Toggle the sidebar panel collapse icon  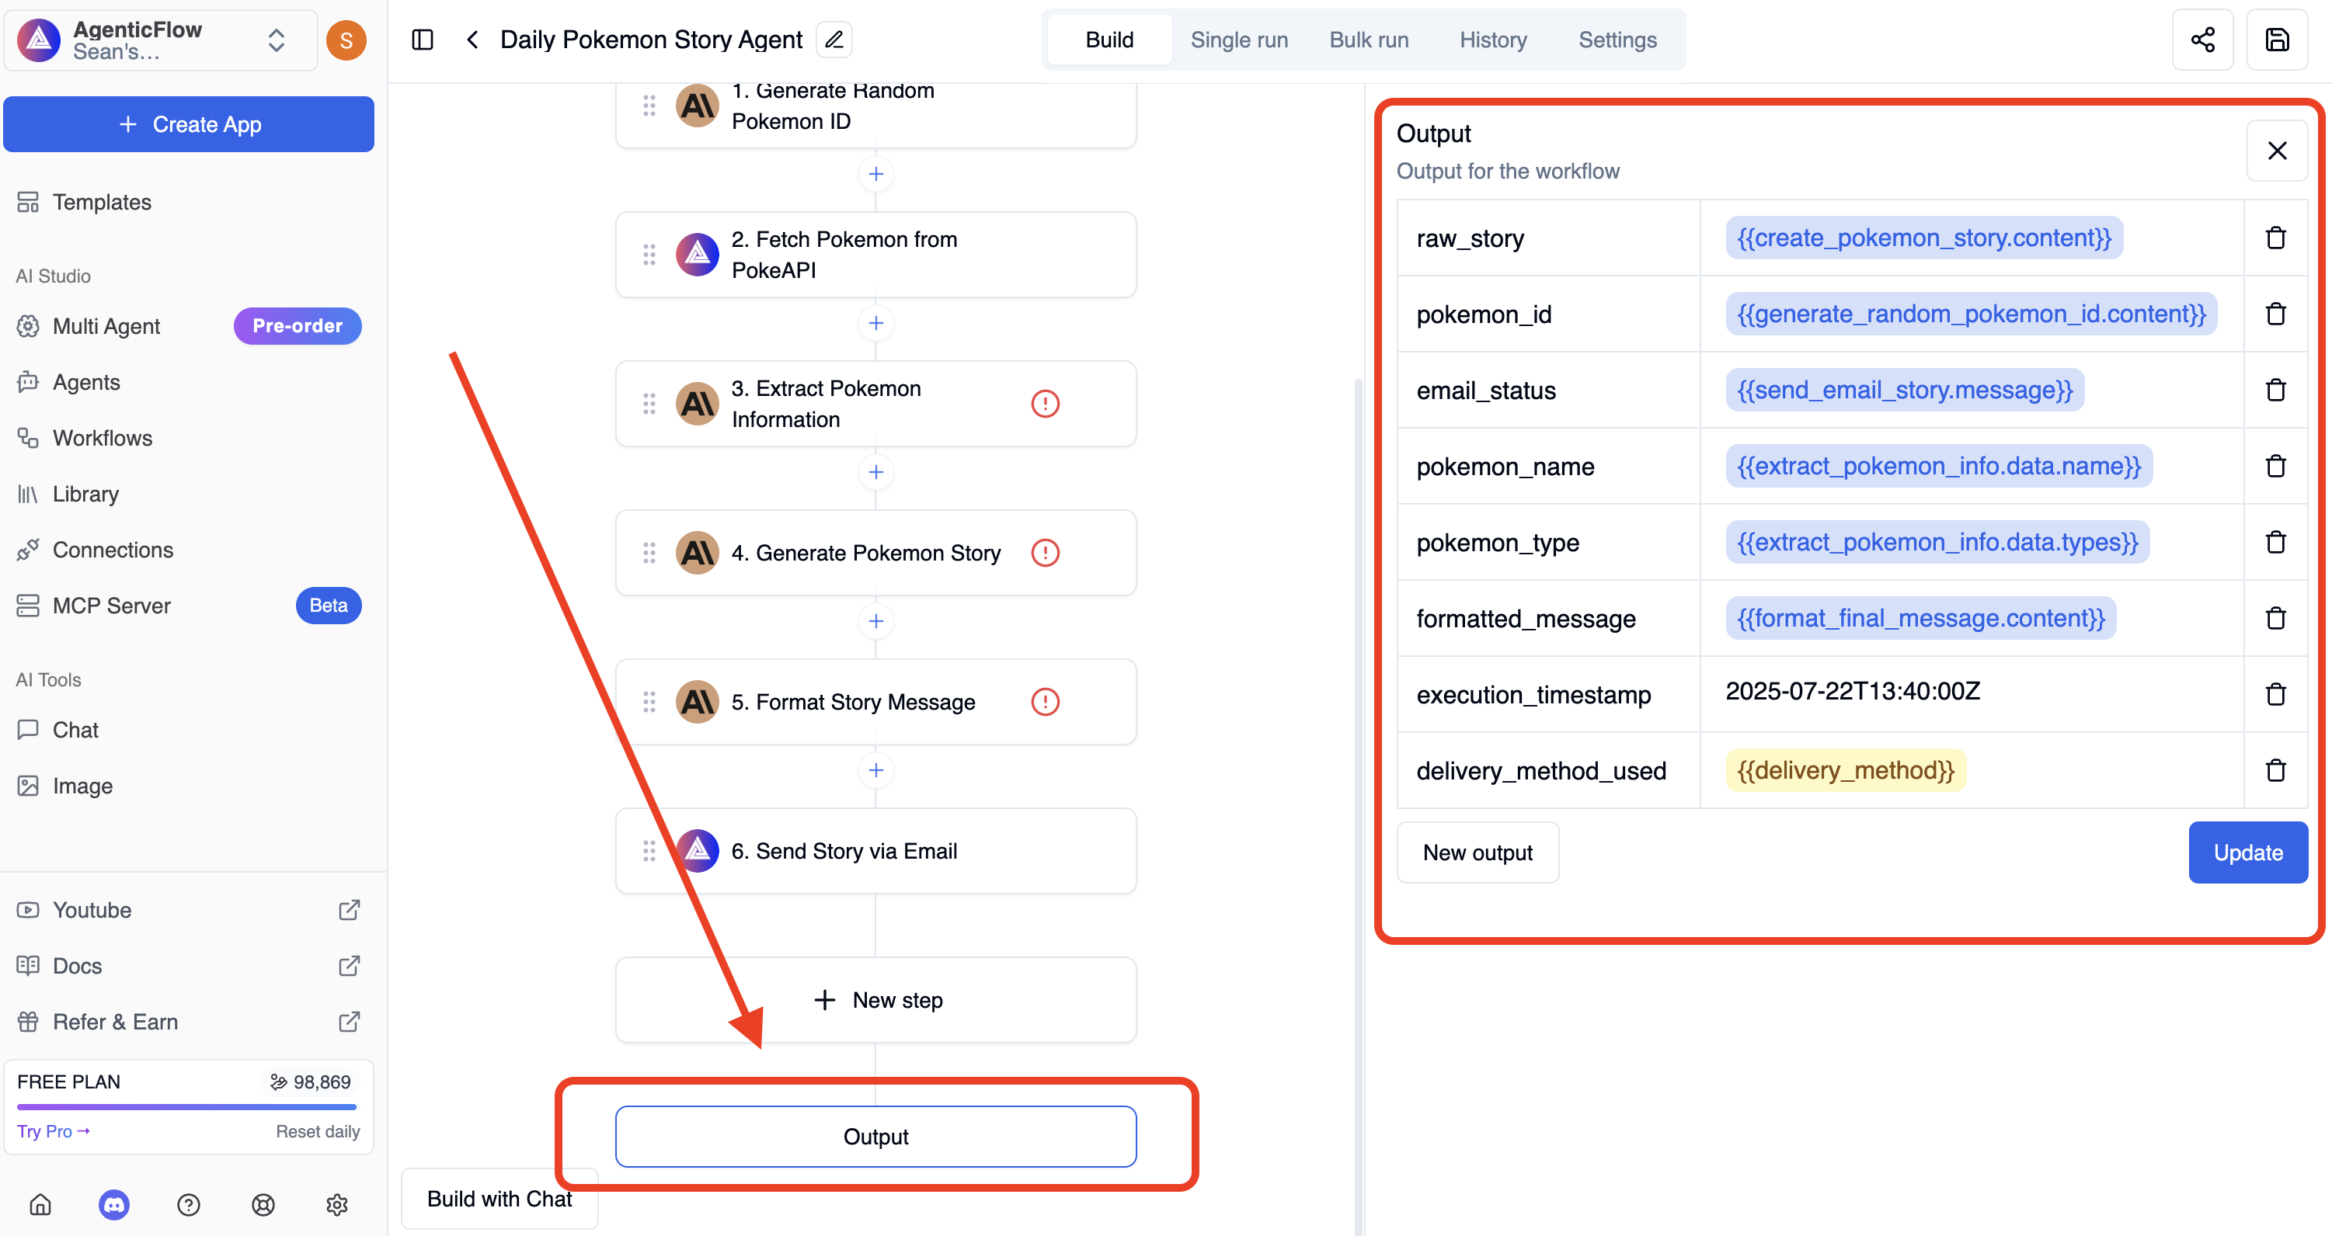[x=422, y=40]
